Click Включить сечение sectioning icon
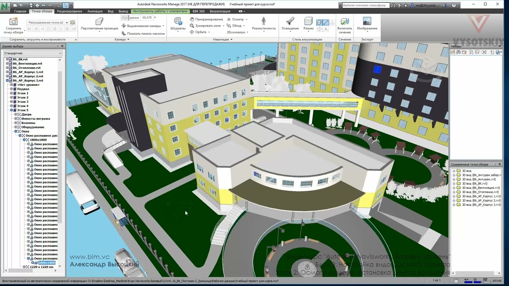Image resolution: width=509 pixels, height=286 pixels. click(x=345, y=21)
